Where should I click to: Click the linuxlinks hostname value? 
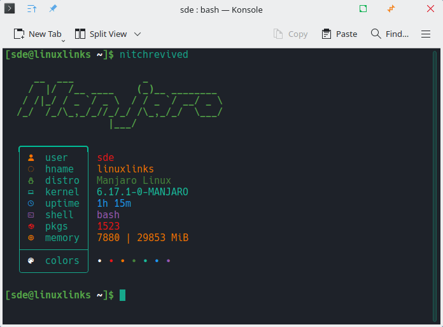pos(125,169)
